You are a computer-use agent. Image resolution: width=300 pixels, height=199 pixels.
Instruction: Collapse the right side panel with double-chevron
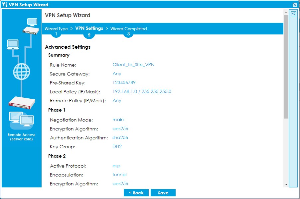[293, 14]
